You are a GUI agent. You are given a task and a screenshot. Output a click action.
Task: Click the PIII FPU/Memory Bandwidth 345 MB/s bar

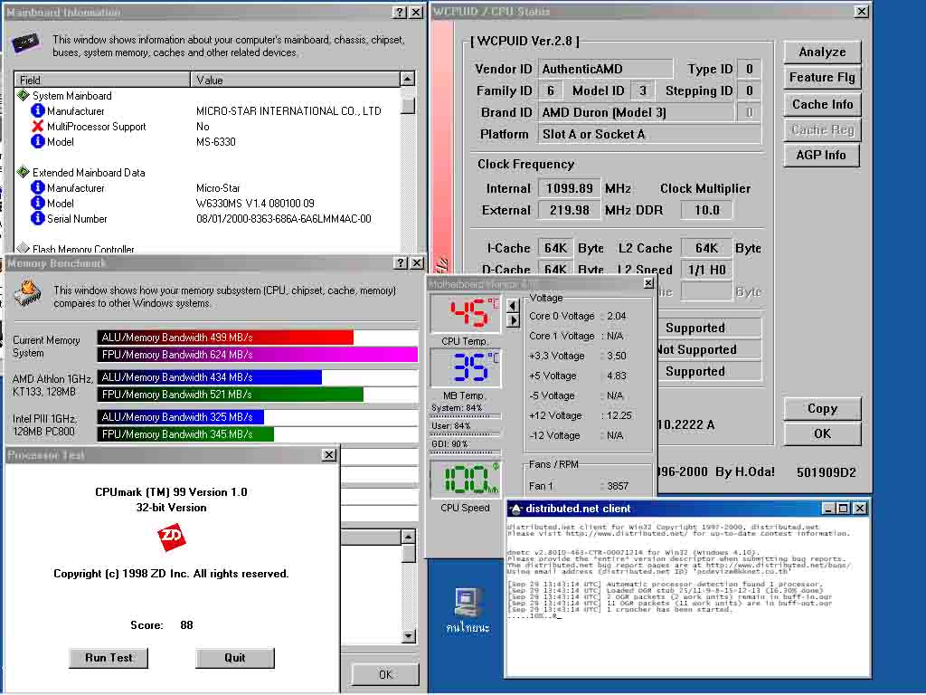[x=185, y=434]
